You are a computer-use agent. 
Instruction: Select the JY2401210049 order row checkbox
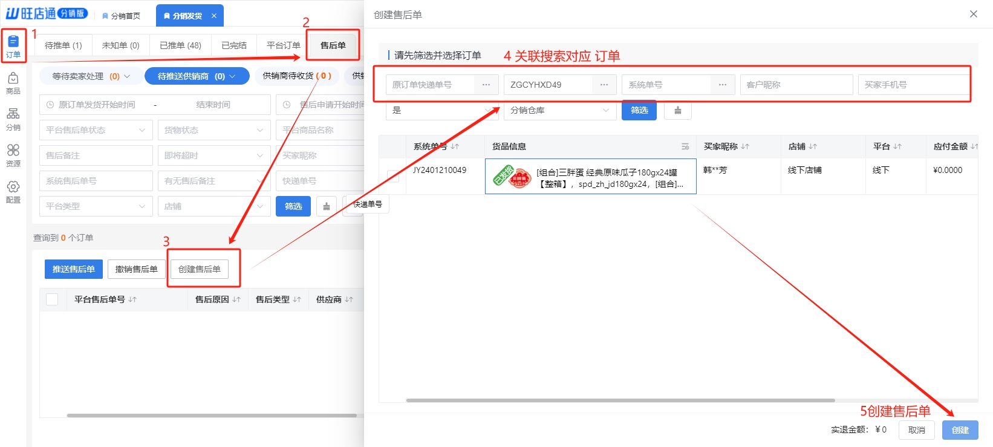[393, 175]
